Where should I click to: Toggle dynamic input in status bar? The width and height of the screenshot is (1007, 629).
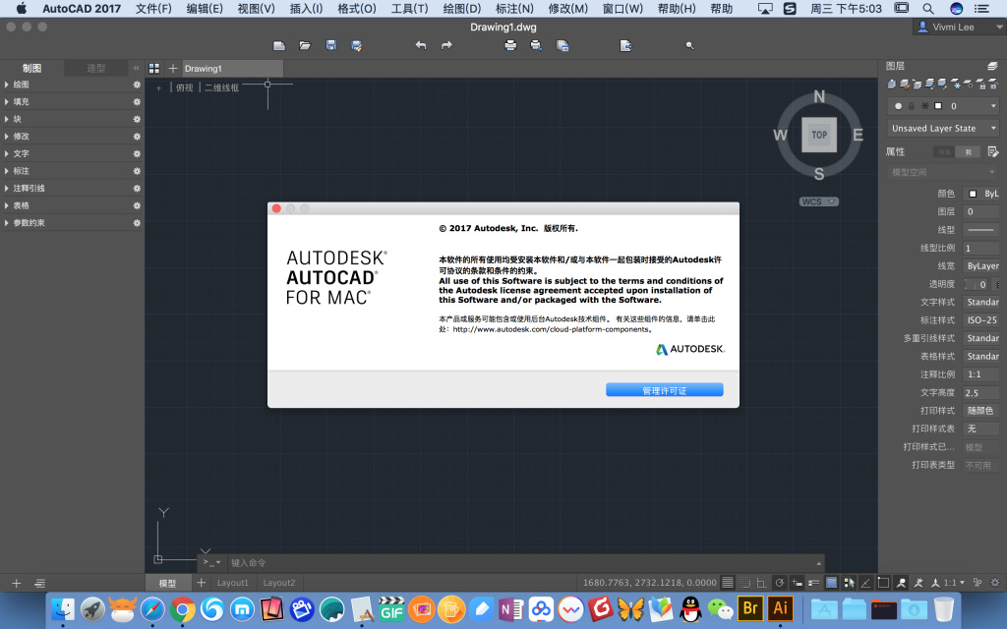coord(797,583)
